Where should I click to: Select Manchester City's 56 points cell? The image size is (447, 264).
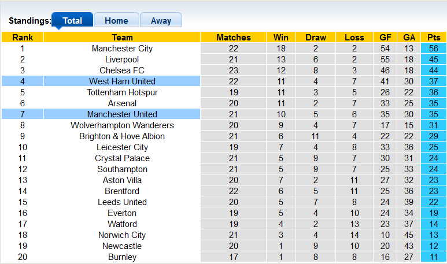tap(433, 49)
